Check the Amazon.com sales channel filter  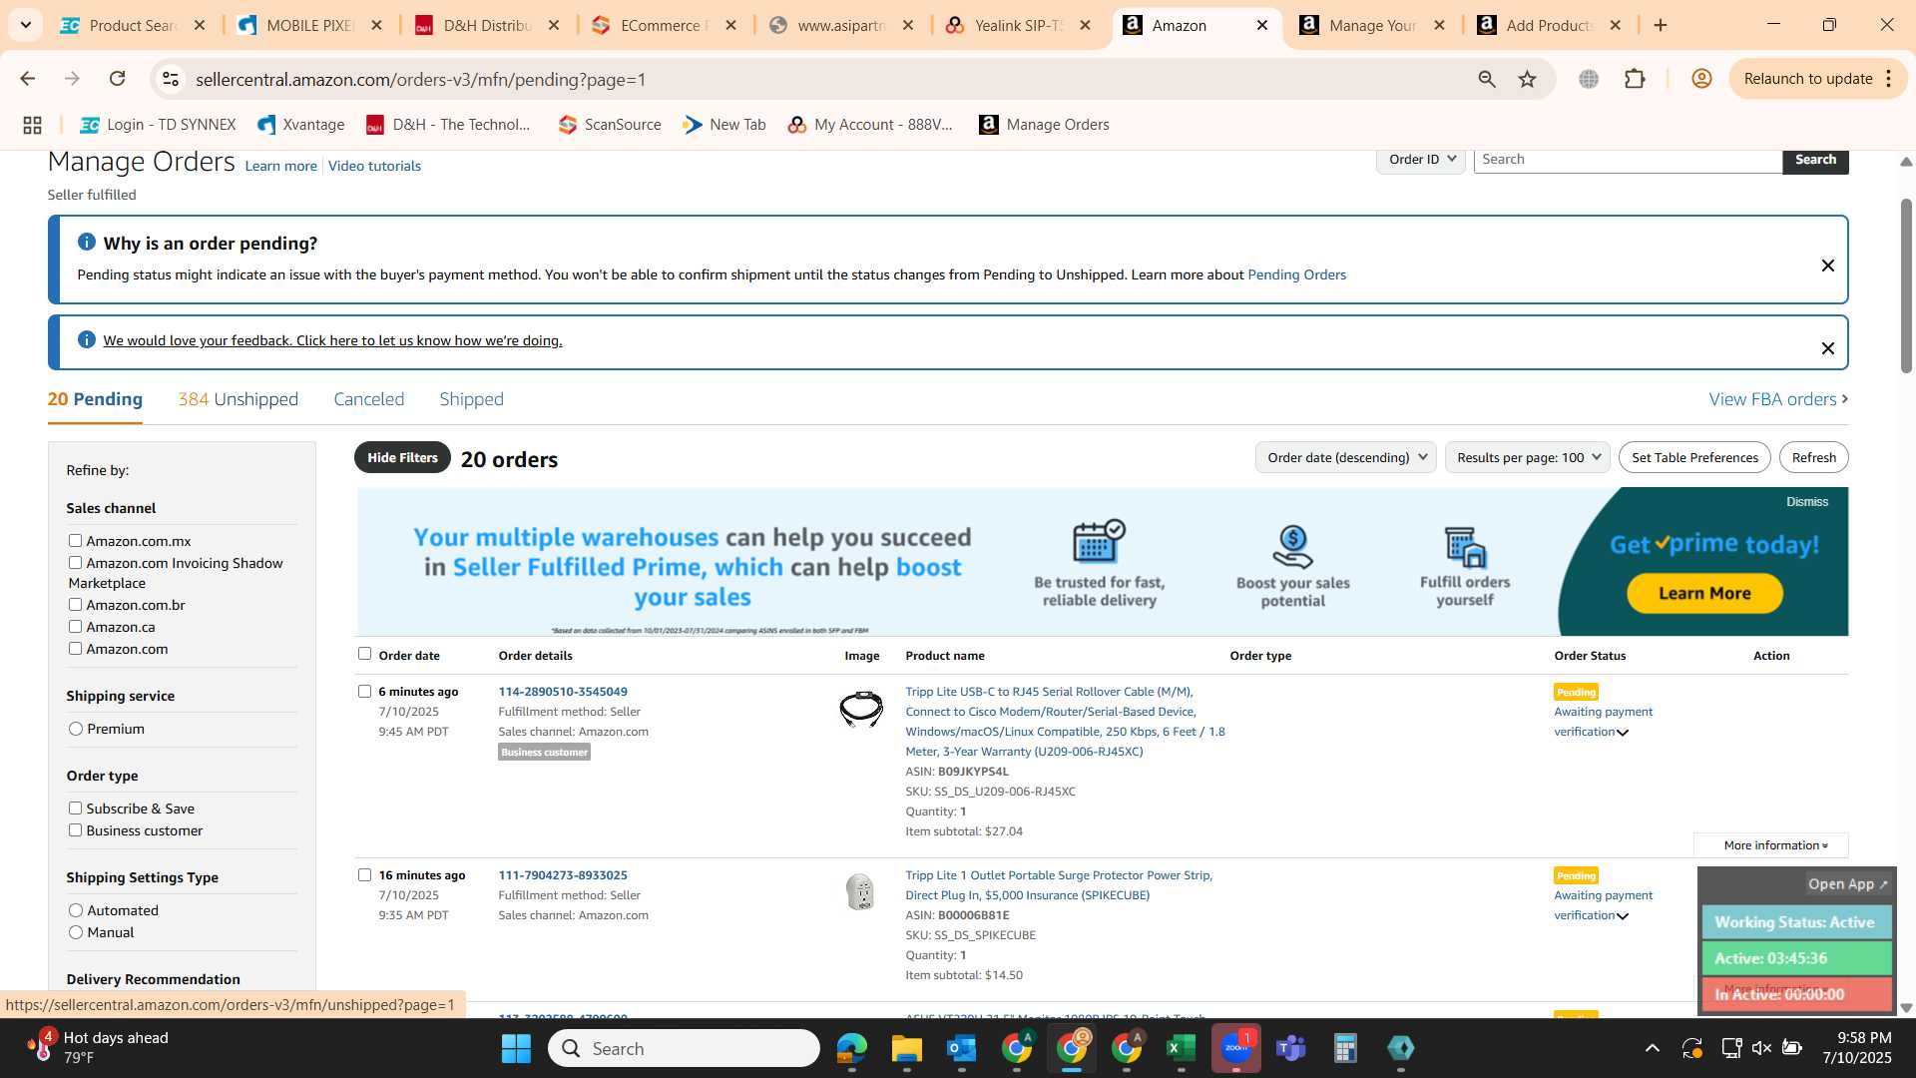click(75, 649)
